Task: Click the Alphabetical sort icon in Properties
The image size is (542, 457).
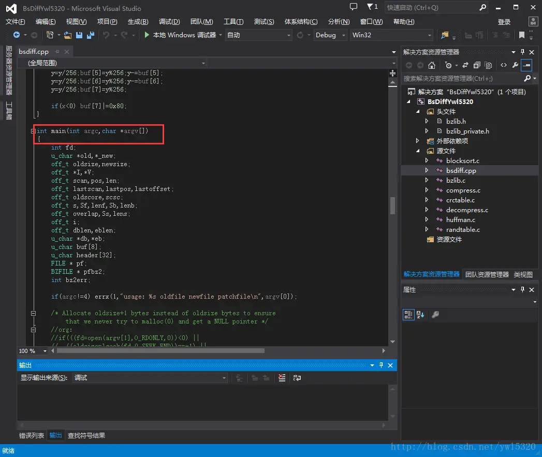Action: pos(420,315)
